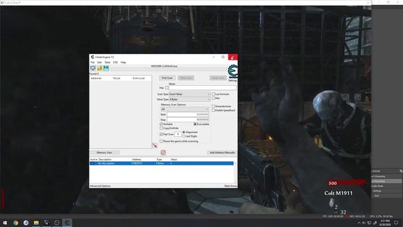This screenshot has height=227, width=403.
Task: Click the scan Value input field
Action: [203, 88]
